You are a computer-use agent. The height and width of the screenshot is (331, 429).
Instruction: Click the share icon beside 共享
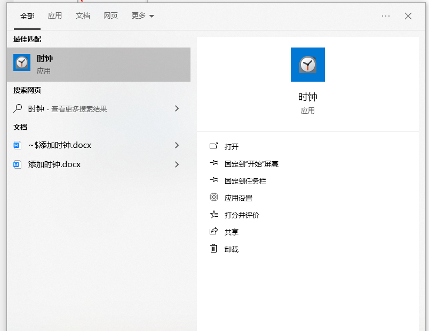pos(213,232)
